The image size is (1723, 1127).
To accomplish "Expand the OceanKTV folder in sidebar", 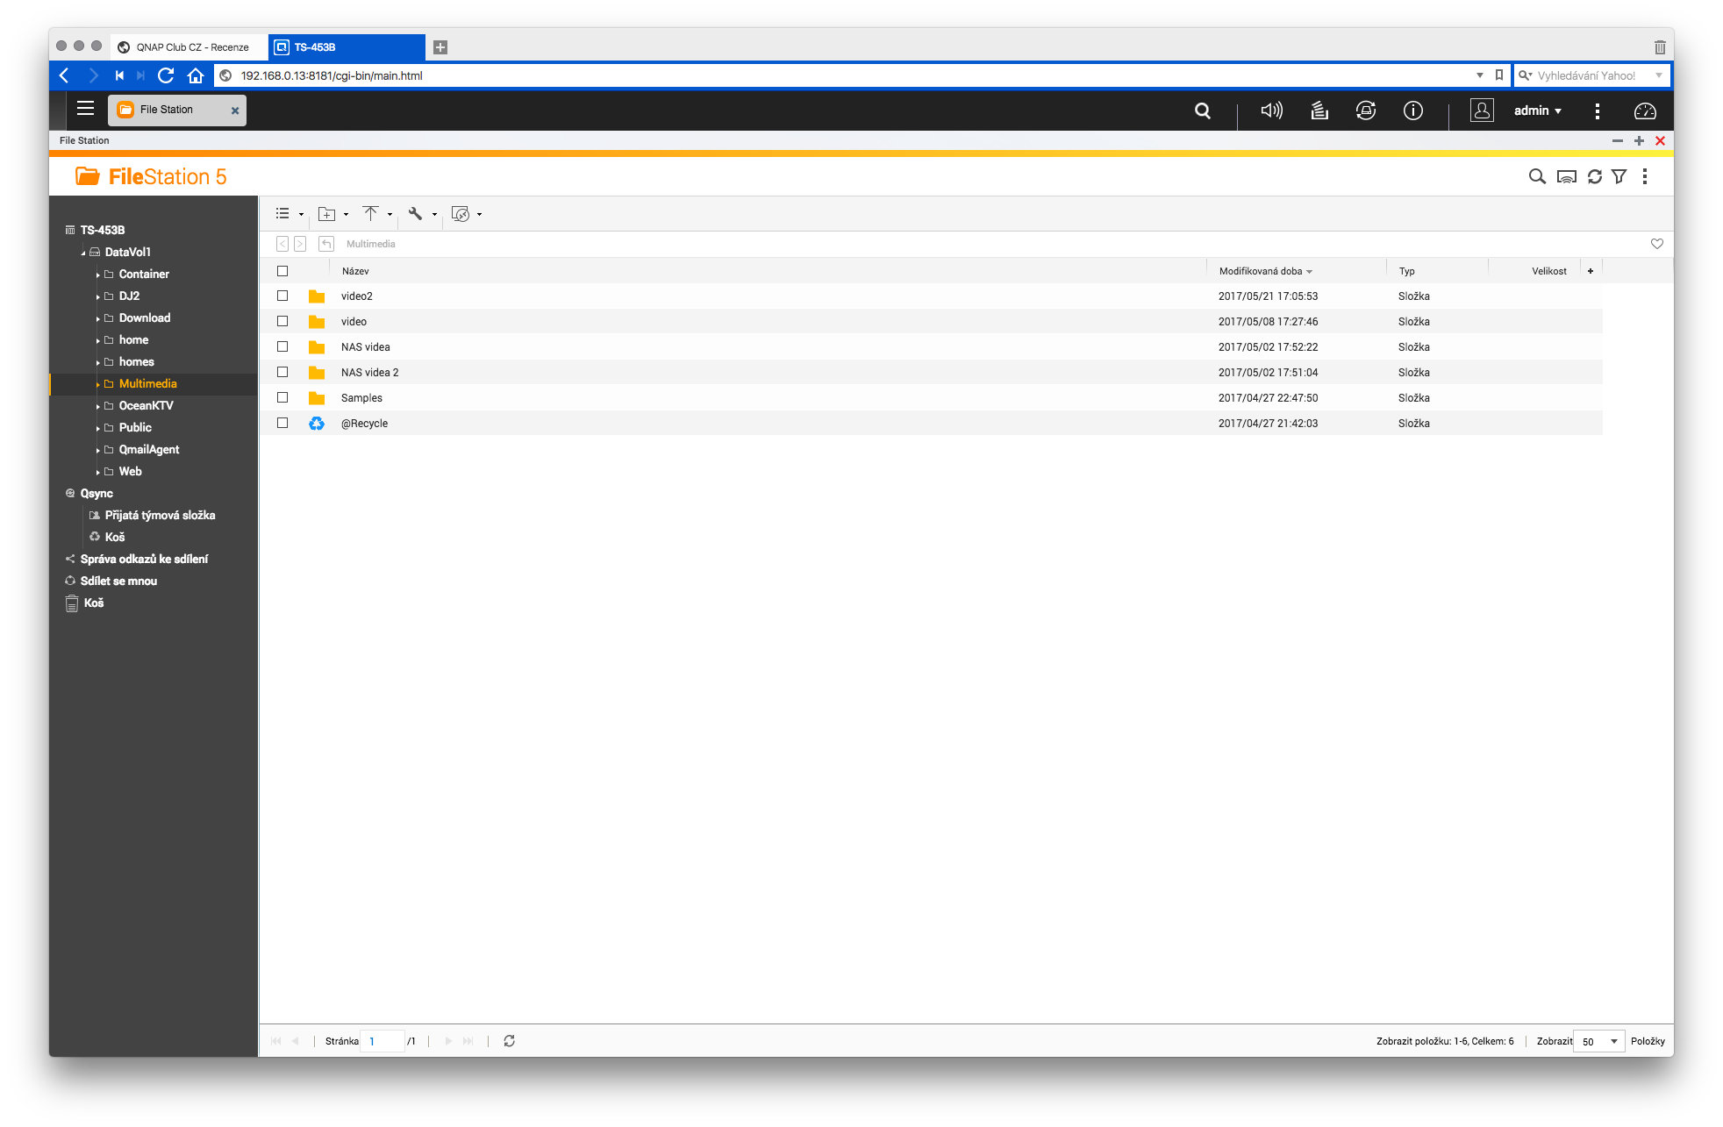I will (x=95, y=405).
